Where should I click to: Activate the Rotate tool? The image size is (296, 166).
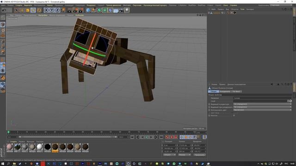click(33, 10)
